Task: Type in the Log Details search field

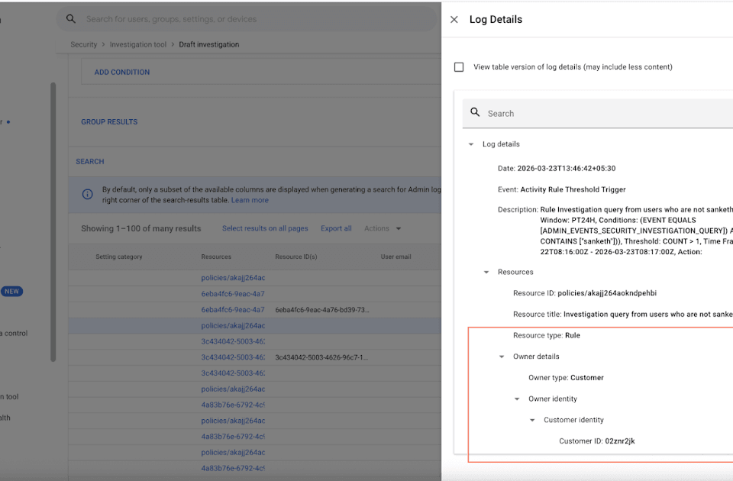Action: point(603,113)
